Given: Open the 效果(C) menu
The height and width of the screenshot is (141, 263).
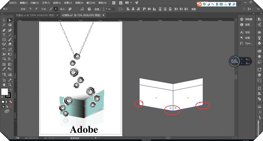Looking at the screenshot, I should coord(68,3).
